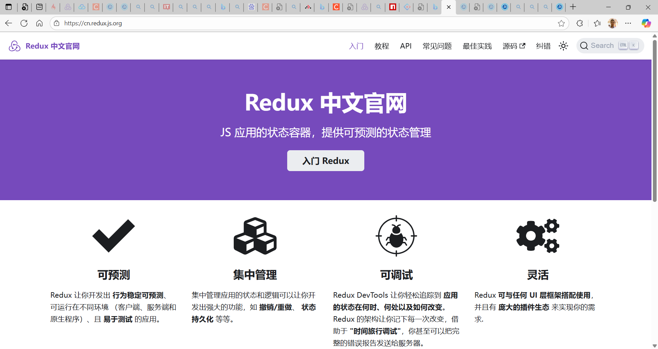Click the Redux 中文官网 logo link

[44, 46]
